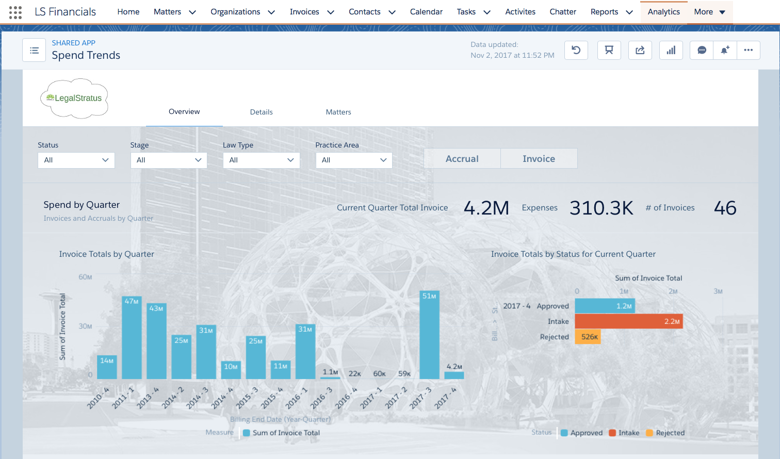The image size is (780, 459).
Task: Open the three-dot more actions icon
Action: coord(749,50)
